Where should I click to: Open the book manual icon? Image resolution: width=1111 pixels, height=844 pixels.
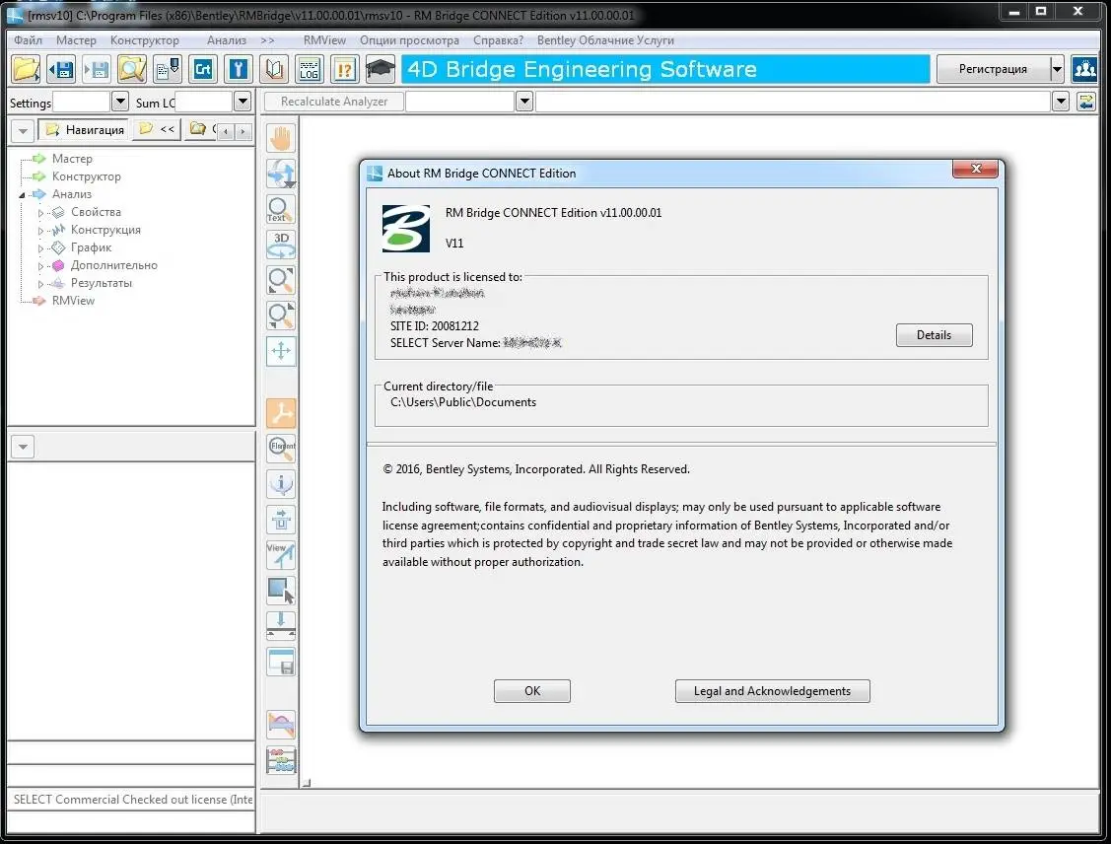click(273, 69)
